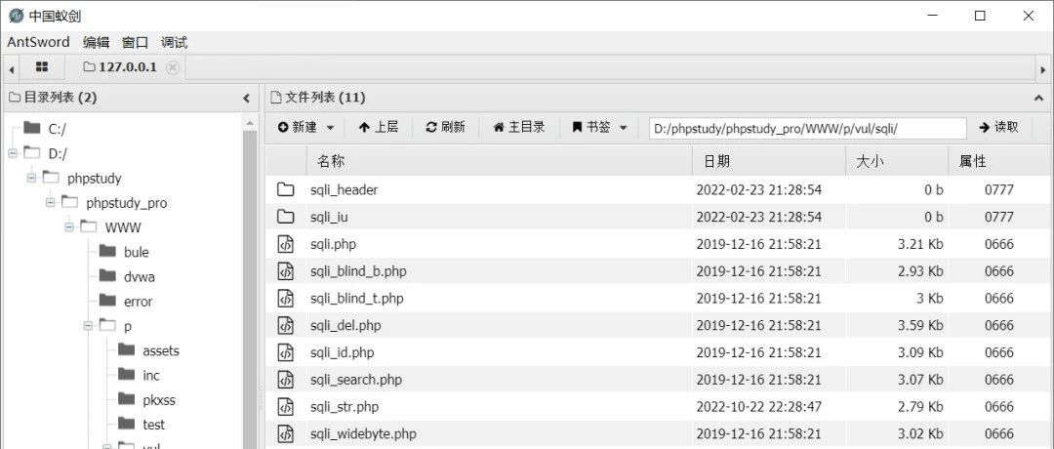Screen dimensions: 1054x449
Task: Select the sqli_widebyte.php file icon
Action: [286, 433]
